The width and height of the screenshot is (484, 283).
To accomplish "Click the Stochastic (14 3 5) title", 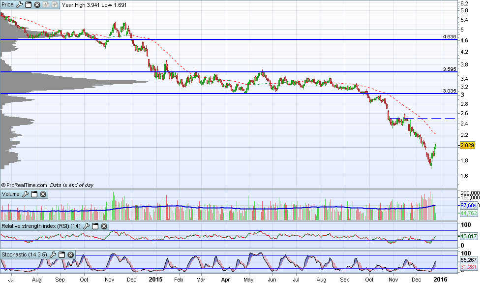I will 25,254.
